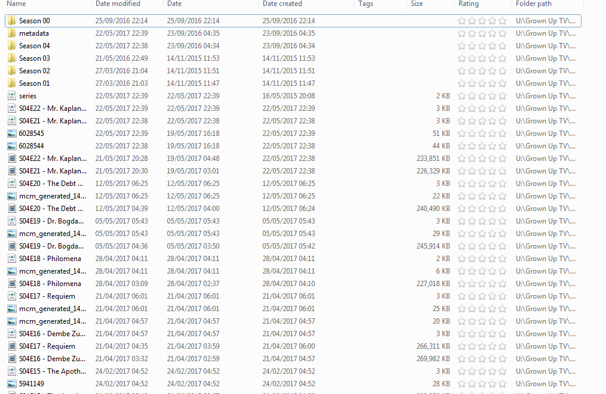Select the Season 00 folder icon
The width and height of the screenshot is (606, 394).
click(x=12, y=21)
